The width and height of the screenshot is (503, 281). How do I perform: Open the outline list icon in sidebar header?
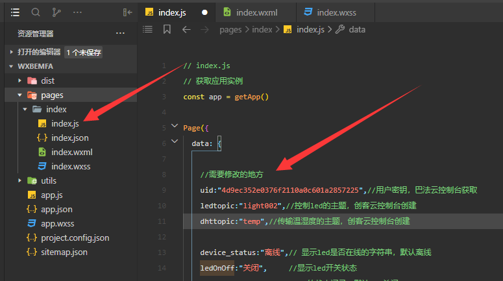pyautogui.click(x=15, y=12)
